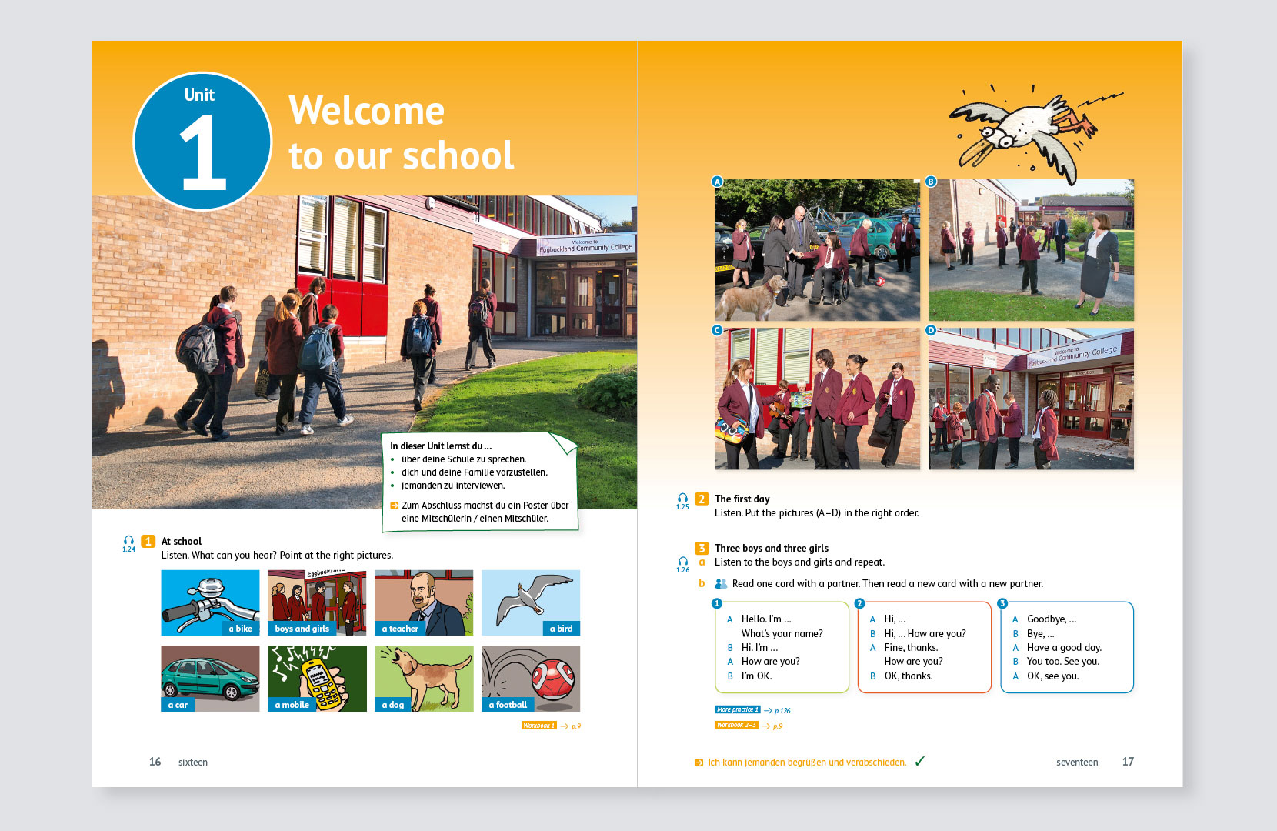Screen dimensions: 1277x831
Task: Click the partner work icon in exercise b
Action: click(721, 584)
